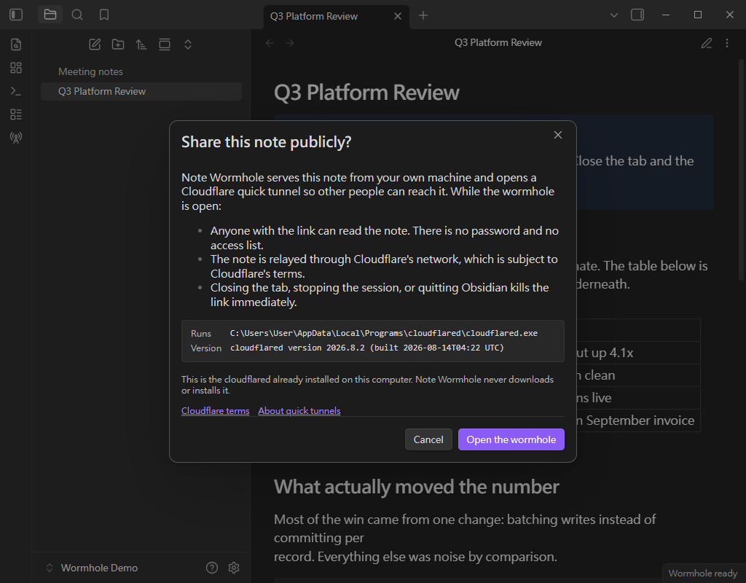Click the September invoice table cell

tap(637, 420)
